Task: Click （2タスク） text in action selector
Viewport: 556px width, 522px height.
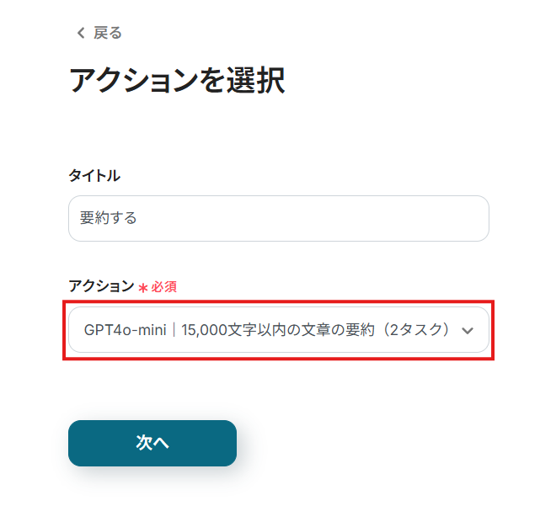Action: tap(414, 330)
